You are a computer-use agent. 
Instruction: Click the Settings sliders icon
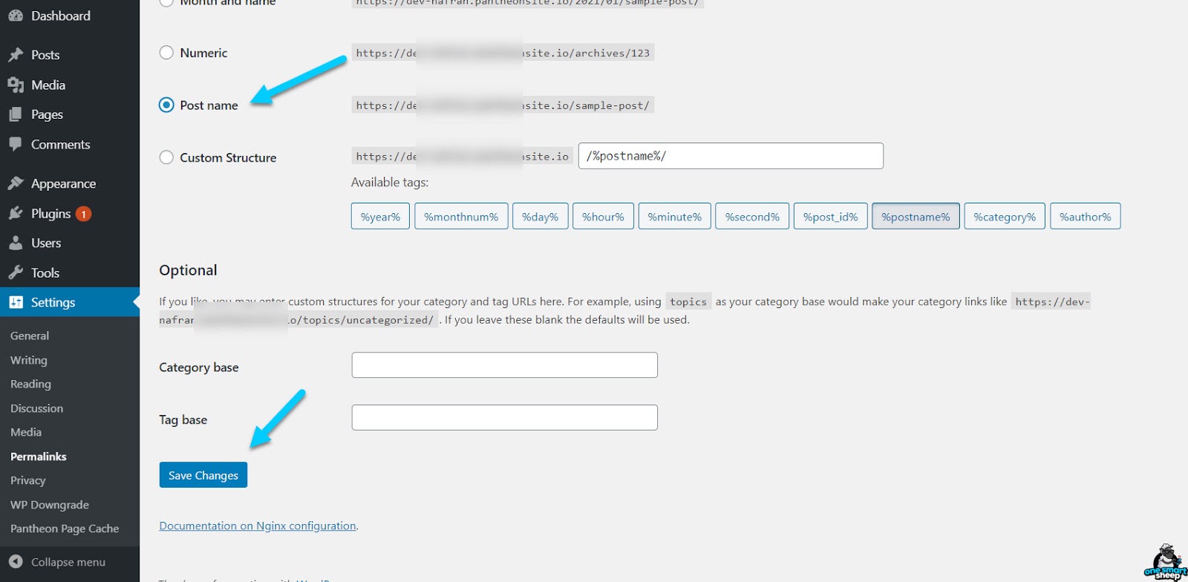pyautogui.click(x=16, y=302)
